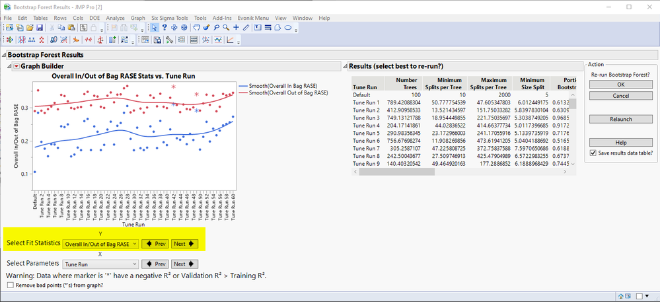The height and width of the screenshot is (302, 660).
Task: Click the Tune Run x-axis title
Action: click(x=134, y=225)
